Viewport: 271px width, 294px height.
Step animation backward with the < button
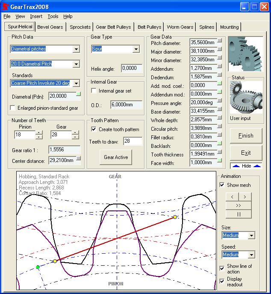pyautogui.click(x=232, y=197)
